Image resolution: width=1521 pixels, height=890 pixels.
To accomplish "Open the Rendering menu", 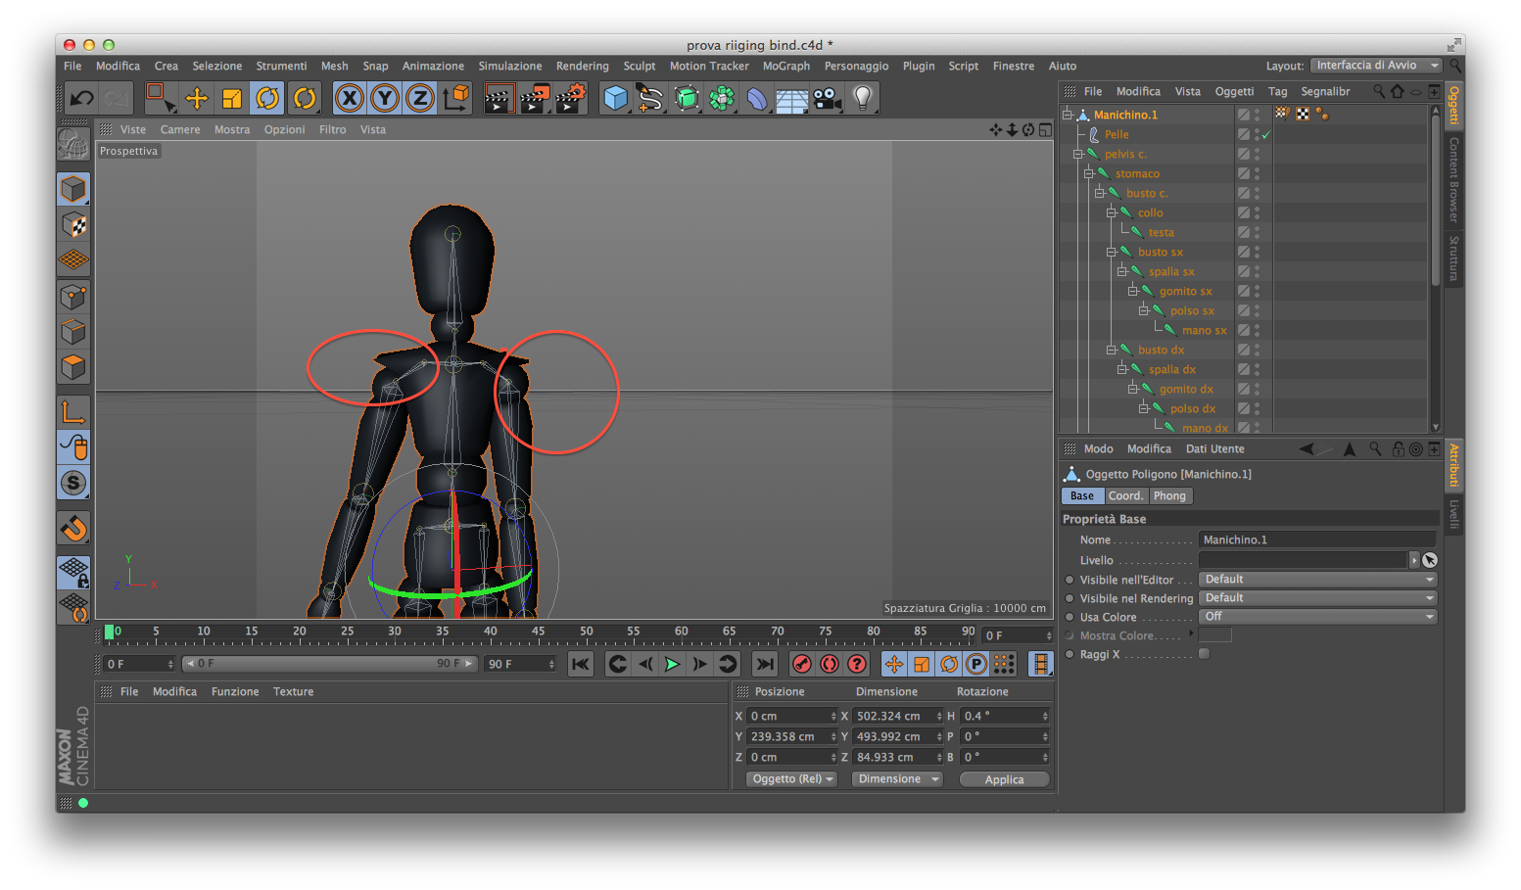I will click(x=583, y=67).
